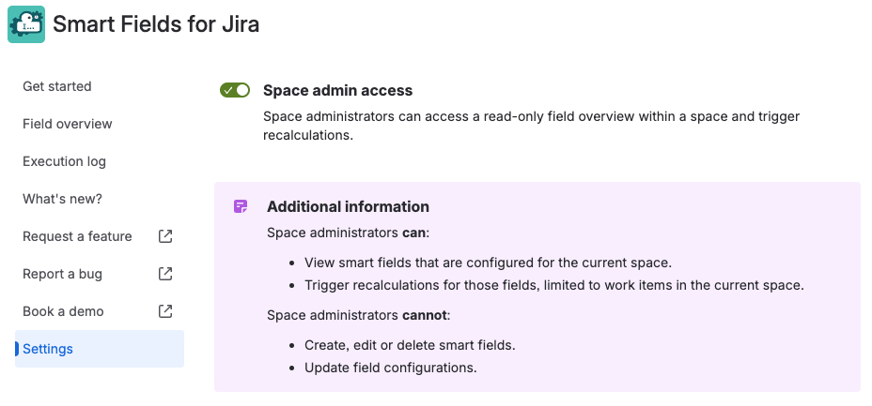Open Field overview in the sidebar
872x406 pixels.
[x=68, y=124]
